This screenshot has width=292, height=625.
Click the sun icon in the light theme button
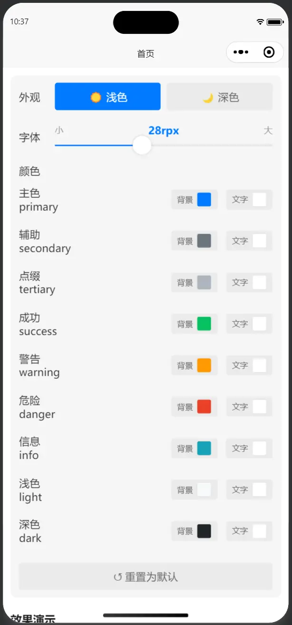tap(96, 97)
